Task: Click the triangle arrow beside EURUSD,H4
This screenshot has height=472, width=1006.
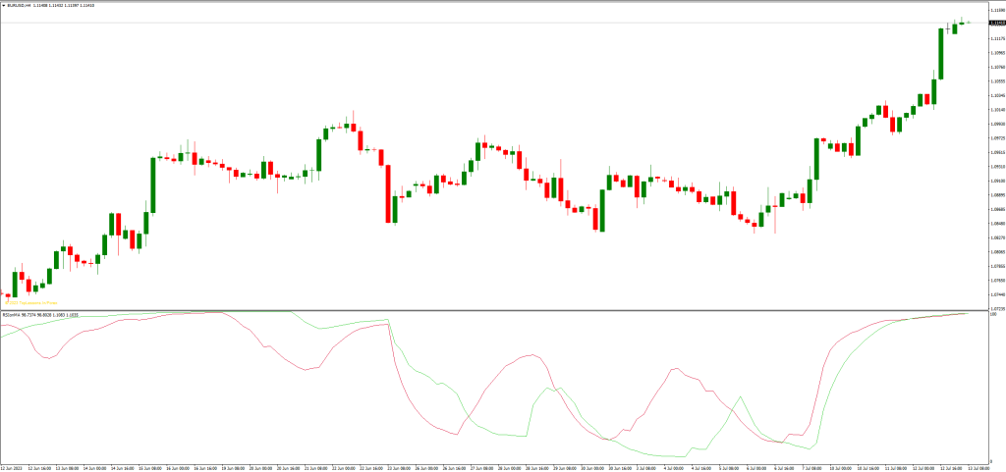Action: point(4,4)
